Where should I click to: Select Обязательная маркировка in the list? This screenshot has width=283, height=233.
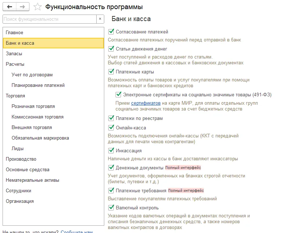click(40, 138)
